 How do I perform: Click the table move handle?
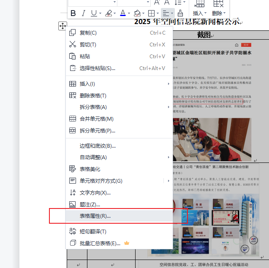[x=62, y=26]
